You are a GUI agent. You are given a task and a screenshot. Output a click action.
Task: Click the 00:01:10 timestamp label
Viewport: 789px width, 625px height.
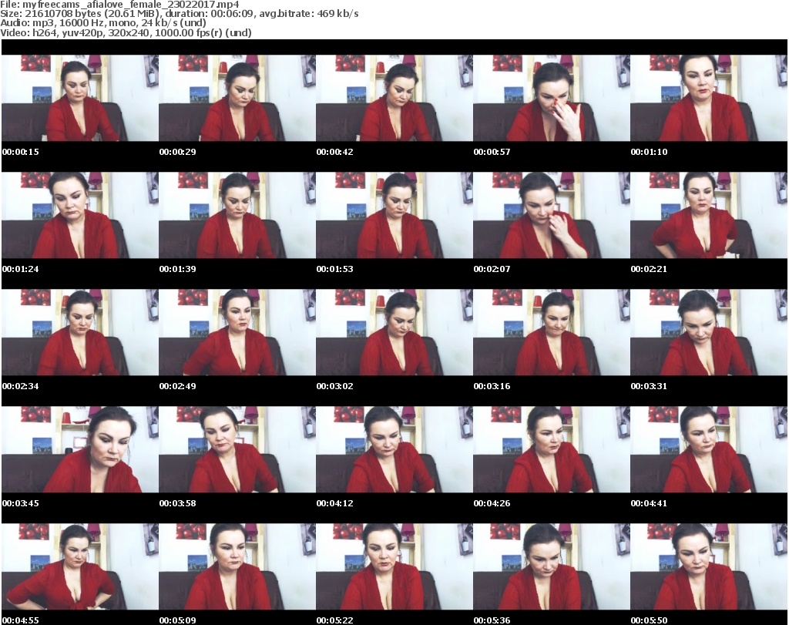click(649, 152)
